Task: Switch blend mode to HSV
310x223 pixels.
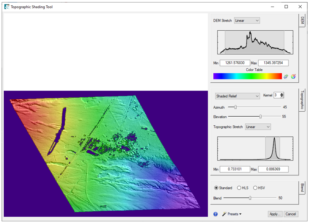Action: click(255, 188)
